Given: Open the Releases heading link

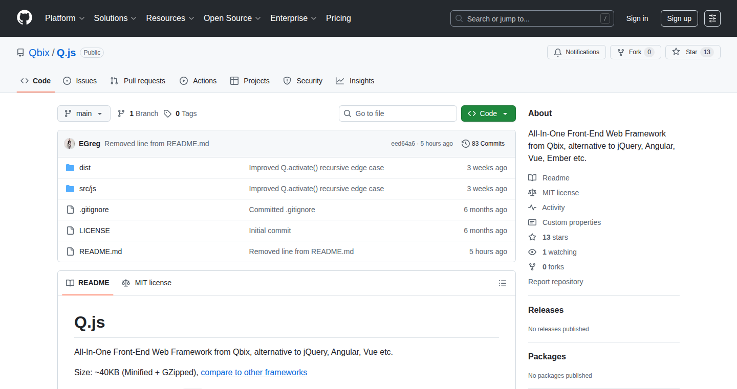Looking at the screenshot, I should pyautogui.click(x=546, y=310).
